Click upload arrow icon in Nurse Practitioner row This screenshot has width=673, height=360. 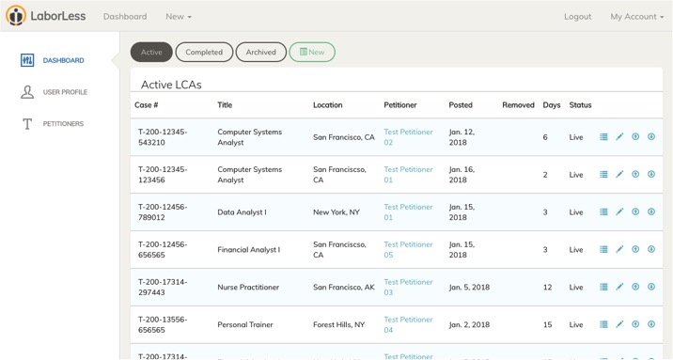[635, 287]
